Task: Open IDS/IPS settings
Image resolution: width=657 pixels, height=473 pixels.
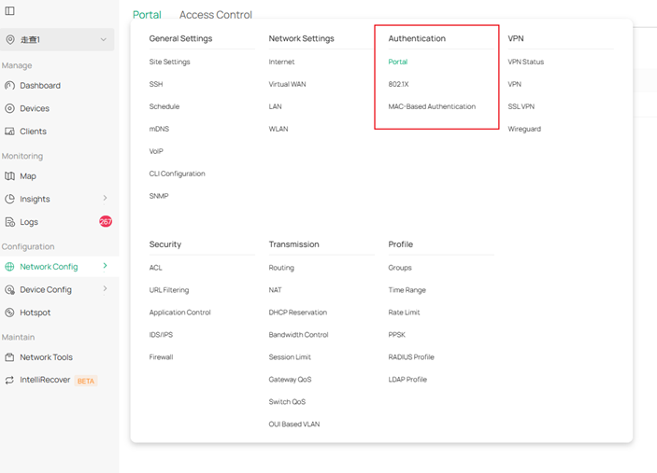Action: [161, 335]
